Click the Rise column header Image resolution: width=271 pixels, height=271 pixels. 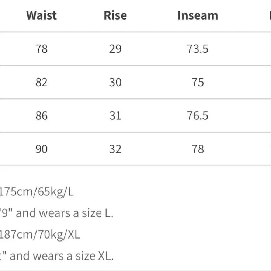[x=115, y=15]
